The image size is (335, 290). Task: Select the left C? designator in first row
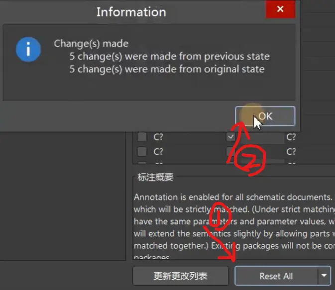click(x=158, y=137)
